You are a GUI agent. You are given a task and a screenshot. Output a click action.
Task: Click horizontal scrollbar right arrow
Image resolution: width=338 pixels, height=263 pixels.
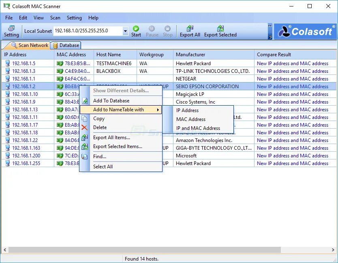pos(333,250)
